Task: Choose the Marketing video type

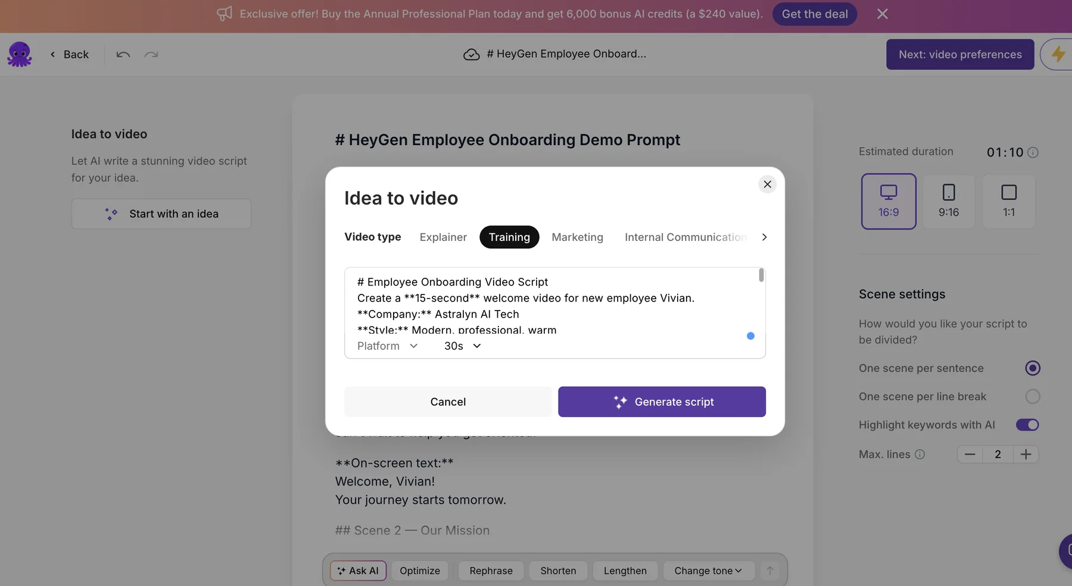Action: (x=577, y=237)
